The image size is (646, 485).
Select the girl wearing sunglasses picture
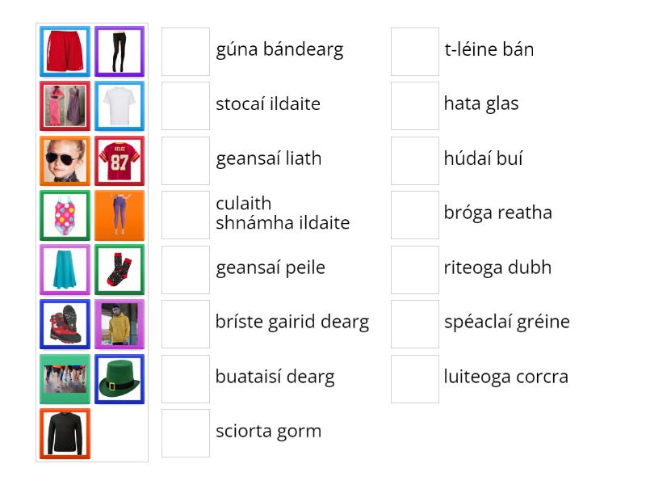pos(65,161)
